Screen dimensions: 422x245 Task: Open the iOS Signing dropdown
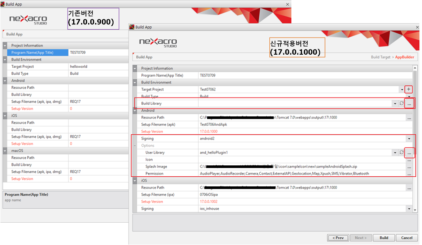(409, 209)
